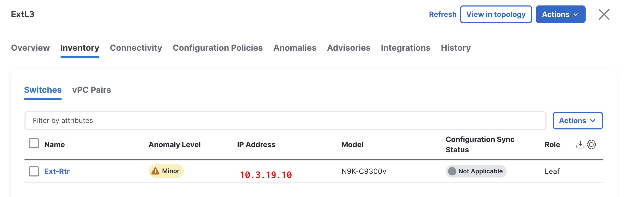Toggle the select-all switches checkbox
Image resolution: width=626 pixels, height=197 pixels.
(x=34, y=143)
